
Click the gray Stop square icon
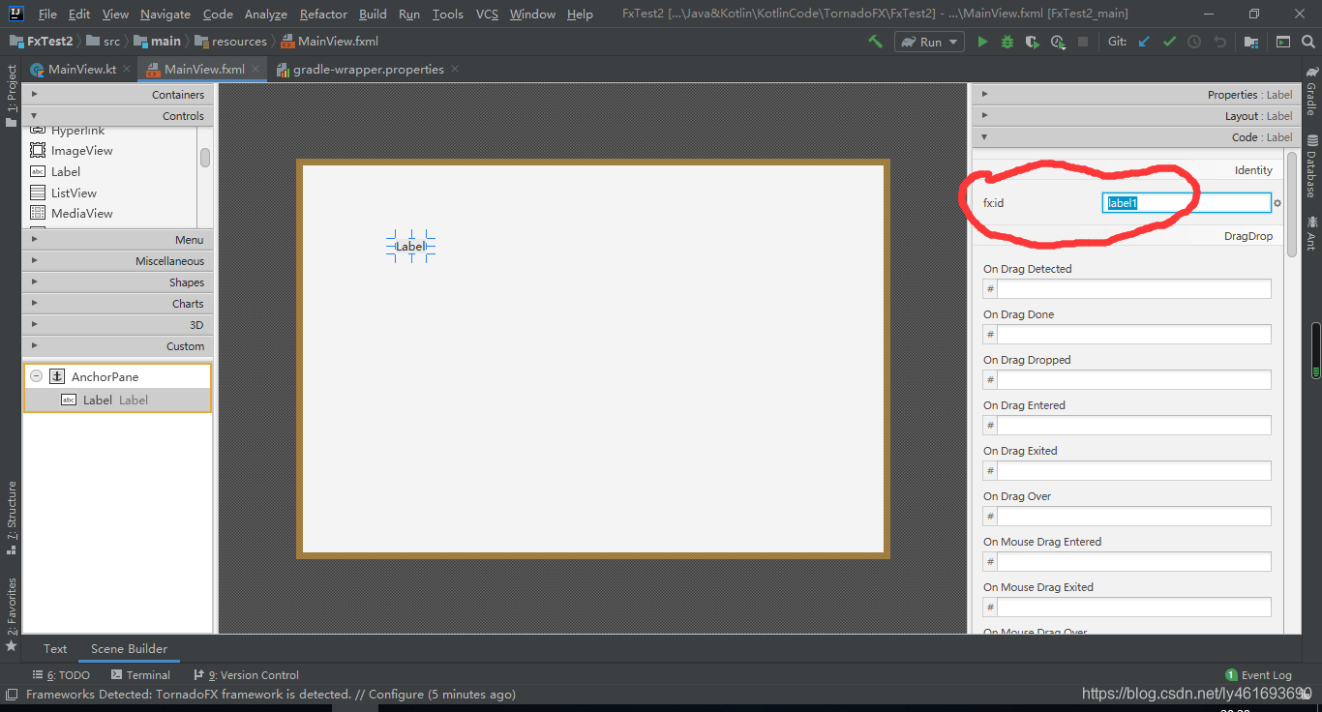pos(1083,42)
